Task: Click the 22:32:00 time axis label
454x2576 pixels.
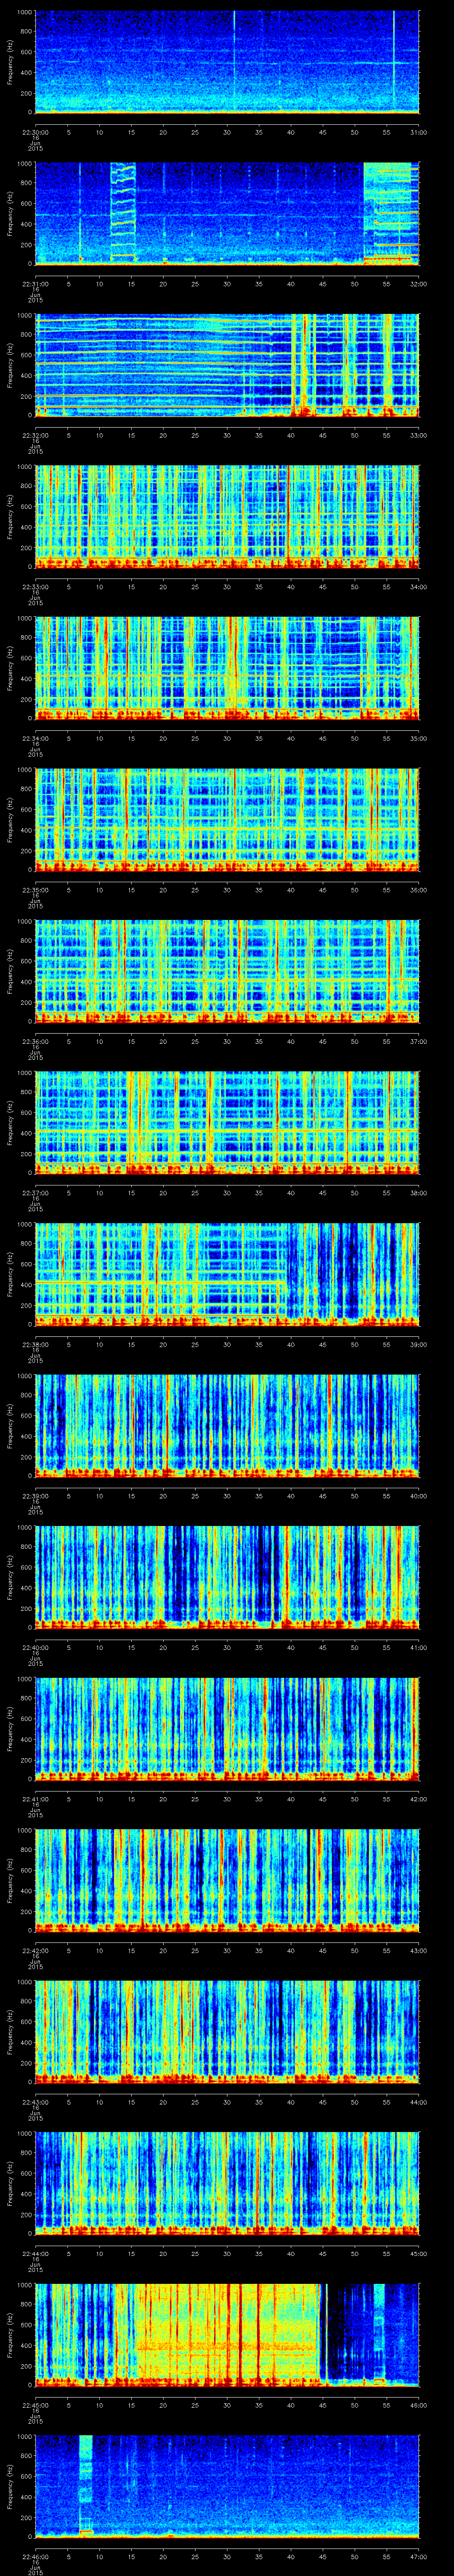Action: (35, 435)
